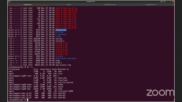Viewport: 182px width, 102px height.
Task: Click the syslog.5.gz file name
Action: [61, 50]
